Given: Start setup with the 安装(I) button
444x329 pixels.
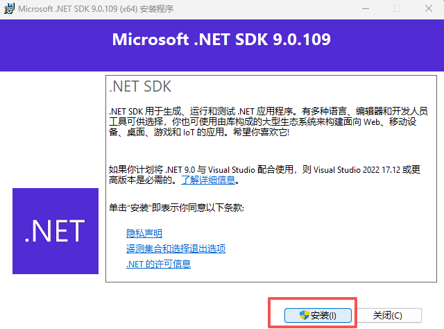Looking at the screenshot, I should tap(318, 315).
